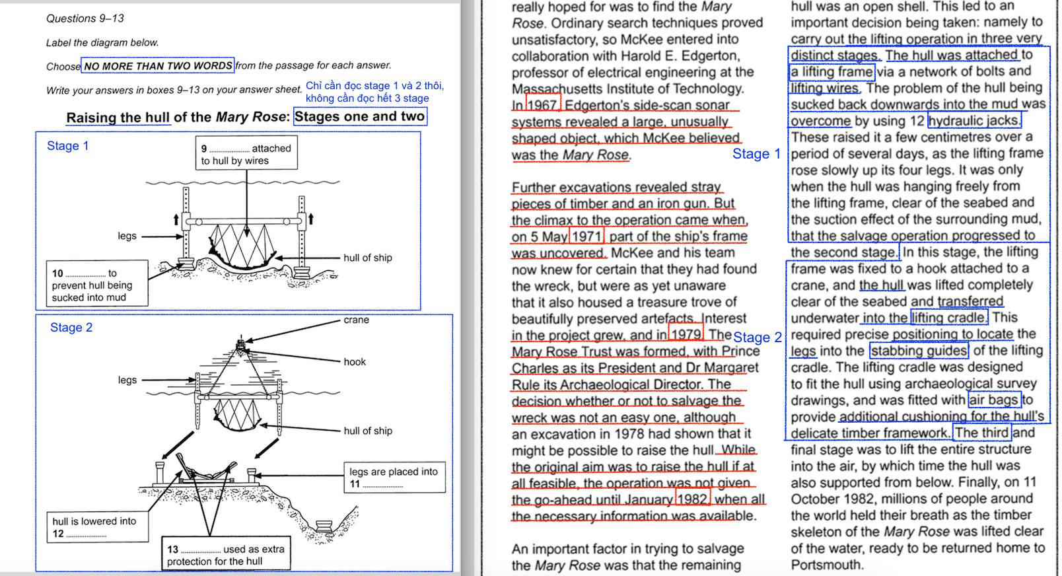
Task: Click the boxed "The third" phrase in the passage
Action: pos(981,433)
